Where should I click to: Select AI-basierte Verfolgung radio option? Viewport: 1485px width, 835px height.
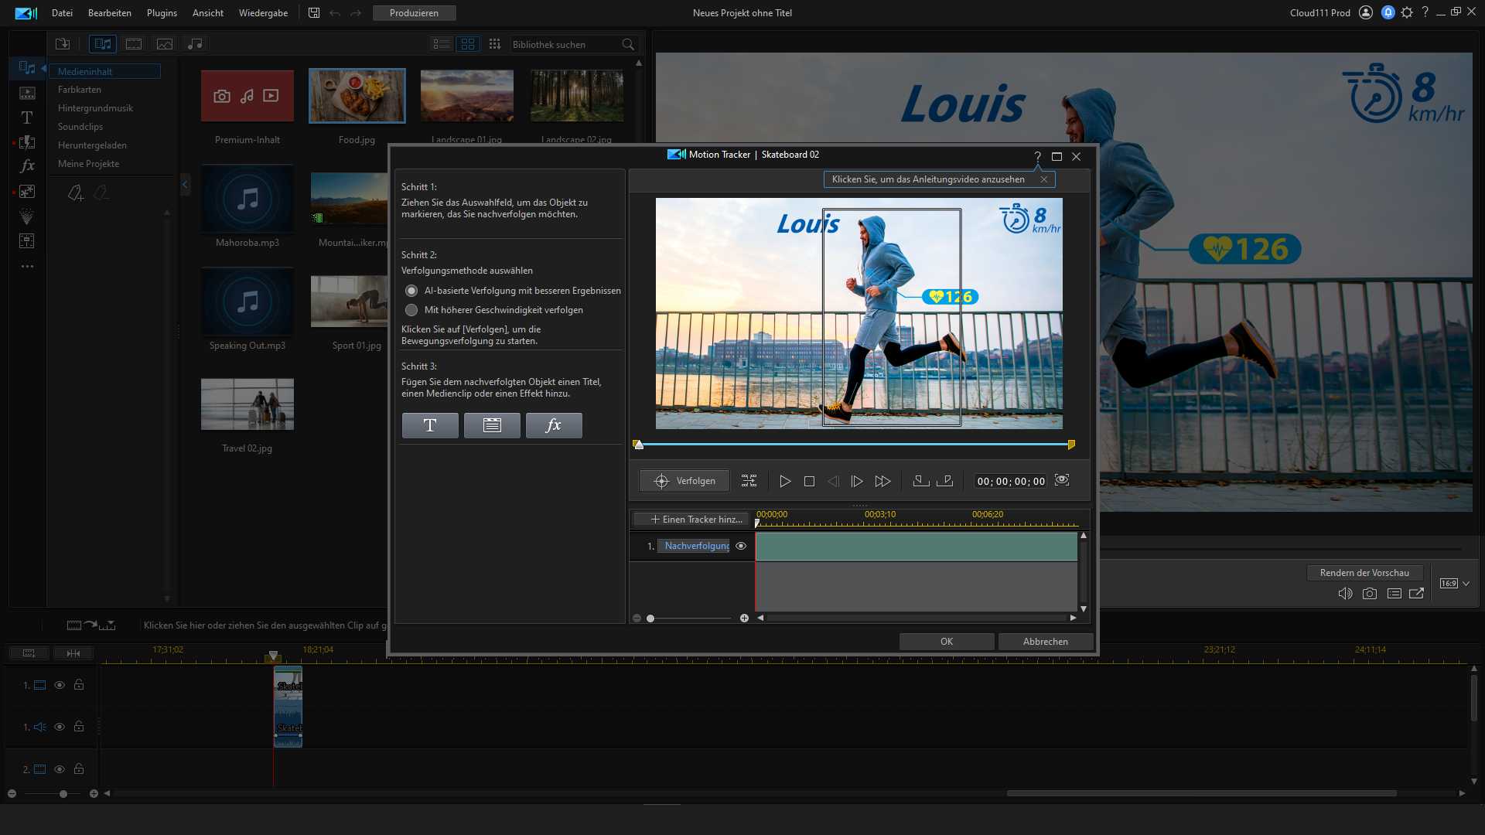click(411, 291)
